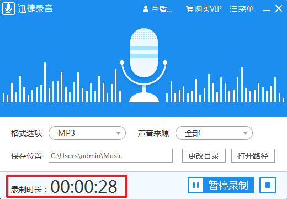The image size is (287, 199).
Task: Open the 菜单 menu
Action: [242, 9]
